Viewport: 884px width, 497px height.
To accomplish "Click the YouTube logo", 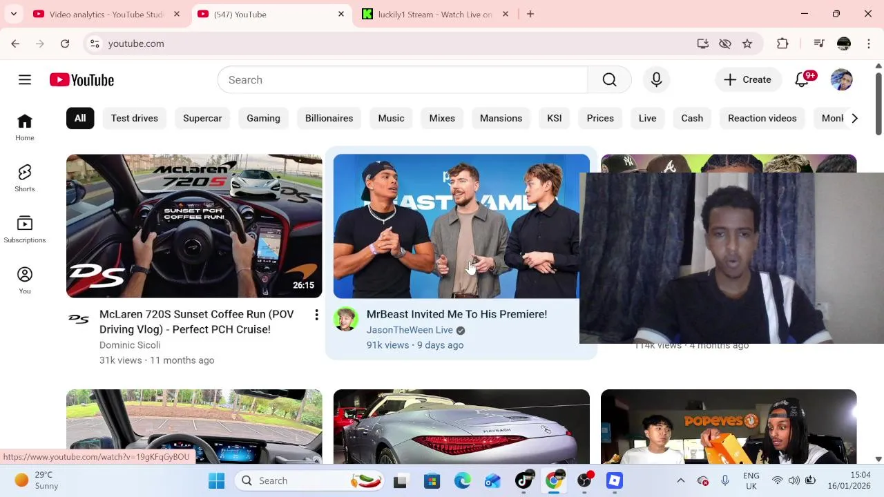I will click(x=81, y=80).
